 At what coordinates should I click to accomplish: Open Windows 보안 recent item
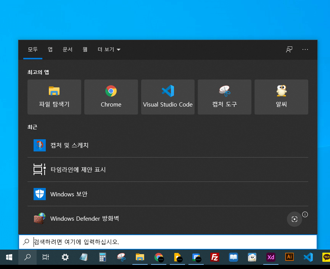pos(168,194)
